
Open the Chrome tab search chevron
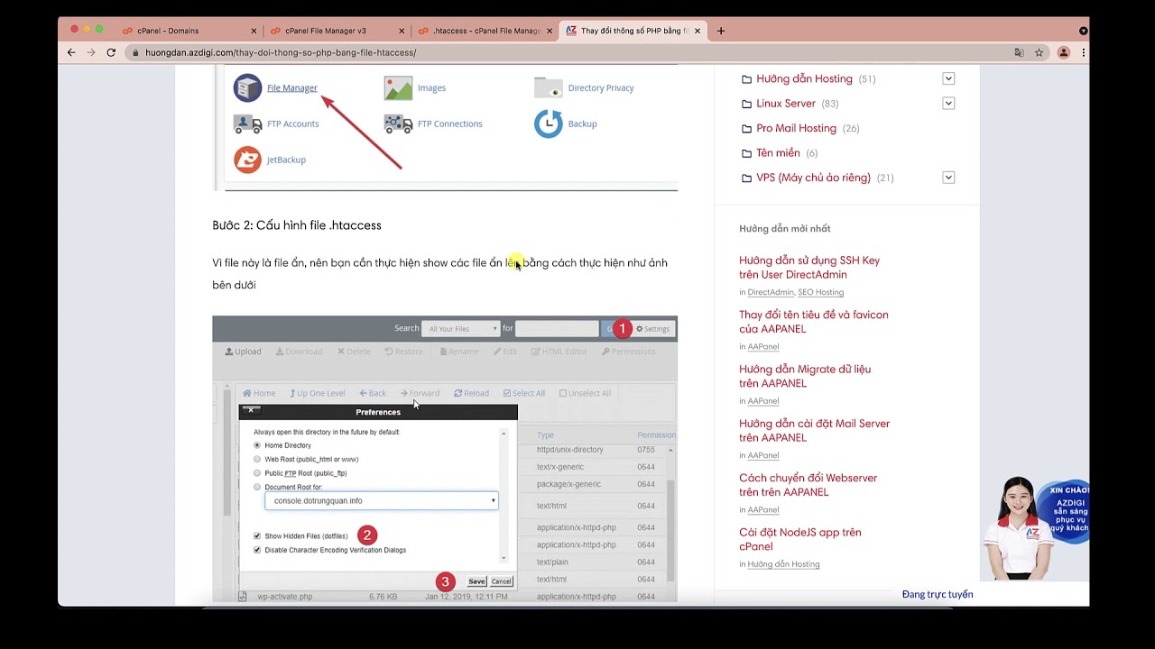pyautogui.click(x=1083, y=31)
